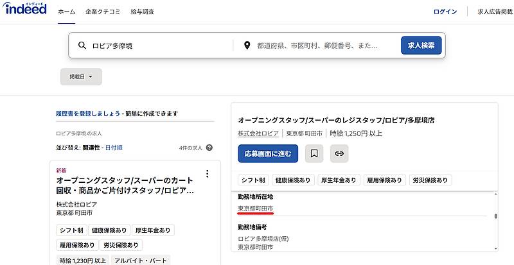Click 時給 1,230円 以上 tag
Screen dimensions: 514x265
point(83,261)
